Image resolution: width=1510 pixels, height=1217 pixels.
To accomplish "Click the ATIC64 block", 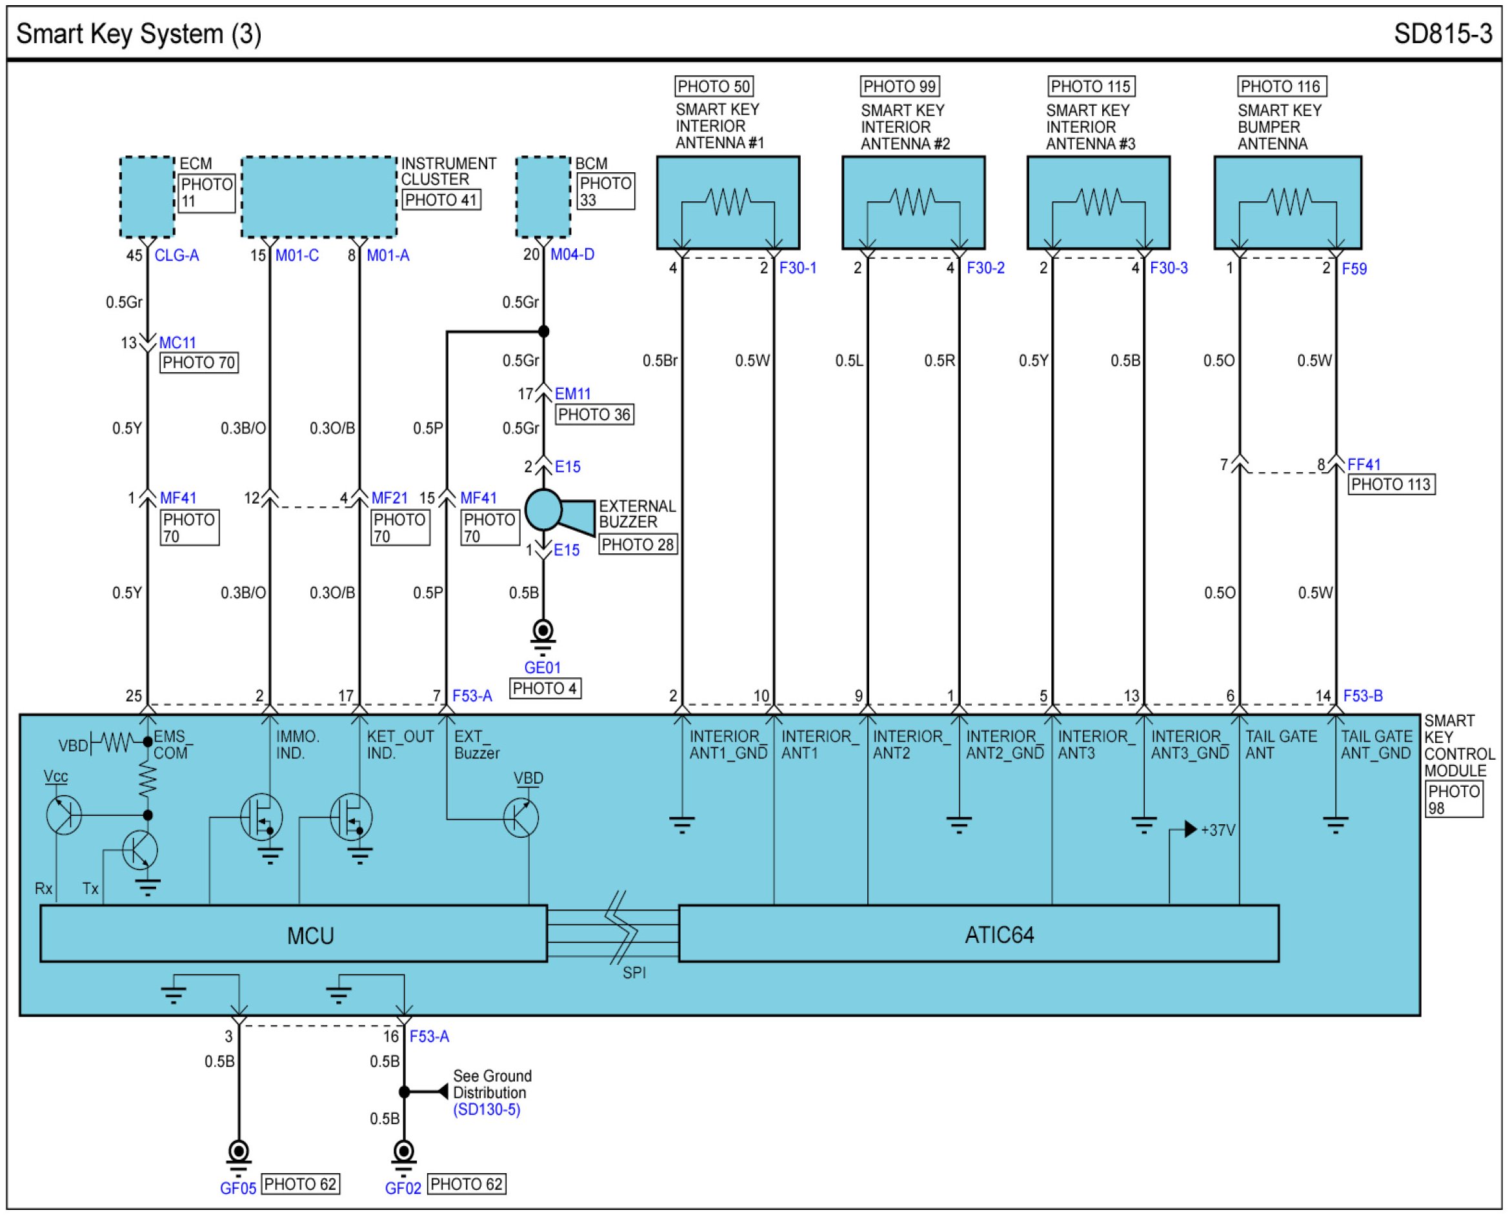I will [978, 935].
